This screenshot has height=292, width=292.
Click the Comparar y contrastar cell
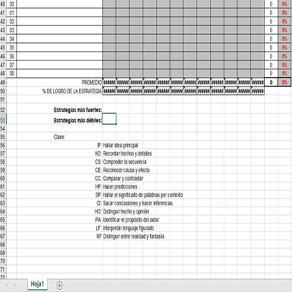pos(123,178)
